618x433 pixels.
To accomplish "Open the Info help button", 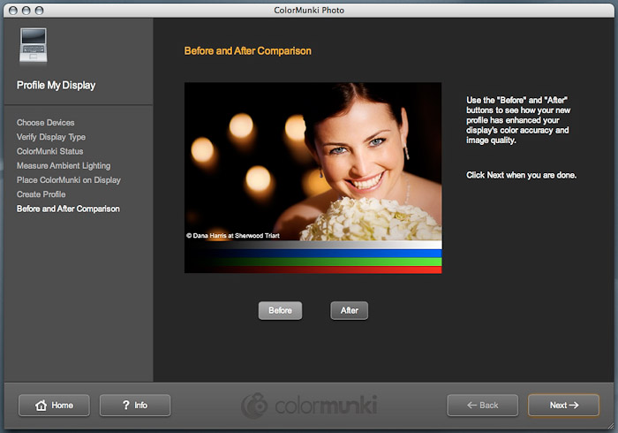I will point(135,405).
